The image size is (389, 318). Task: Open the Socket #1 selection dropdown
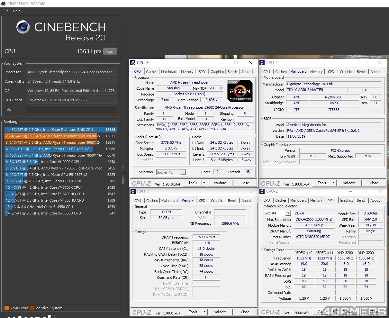171,172
